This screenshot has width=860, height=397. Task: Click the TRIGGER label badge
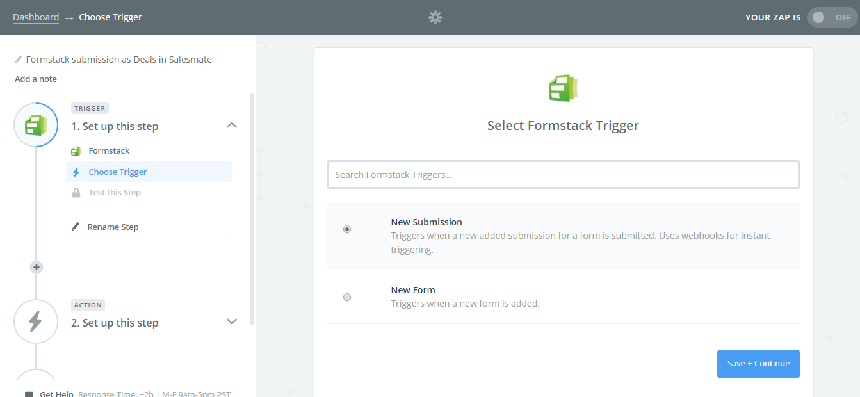(90, 109)
